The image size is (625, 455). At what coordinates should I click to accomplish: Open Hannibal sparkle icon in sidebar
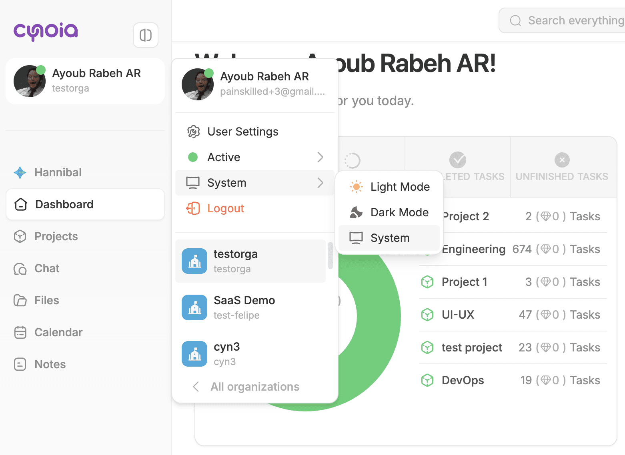[20, 172]
